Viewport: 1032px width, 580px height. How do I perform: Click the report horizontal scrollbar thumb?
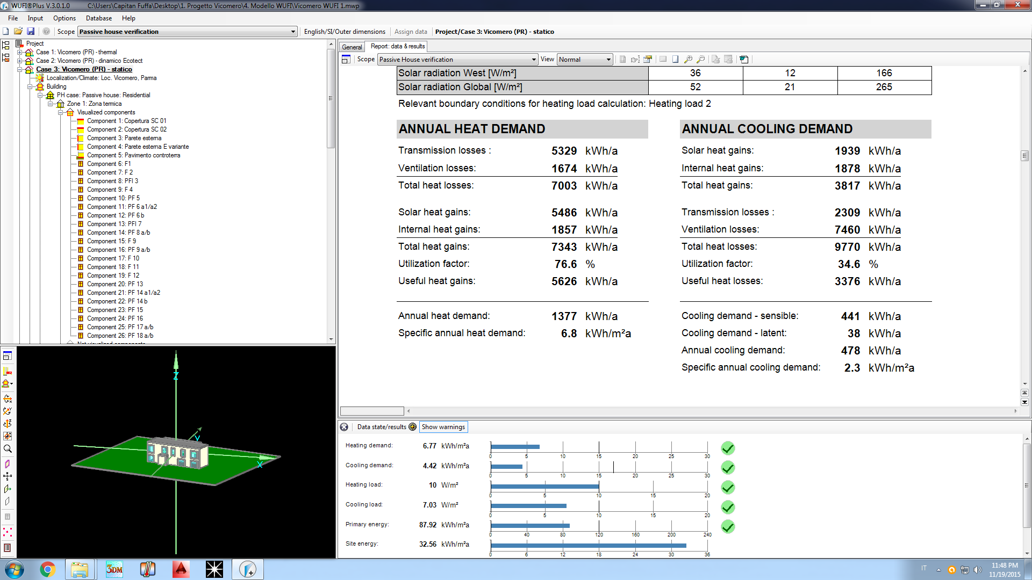[x=372, y=411]
